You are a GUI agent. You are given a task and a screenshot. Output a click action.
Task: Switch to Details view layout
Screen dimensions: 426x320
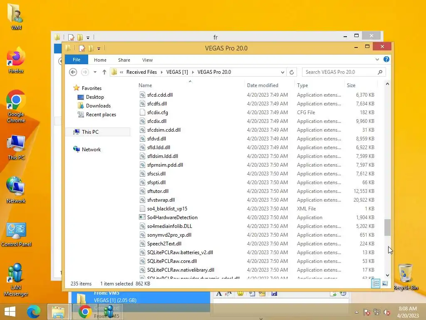tap(376, 283)
